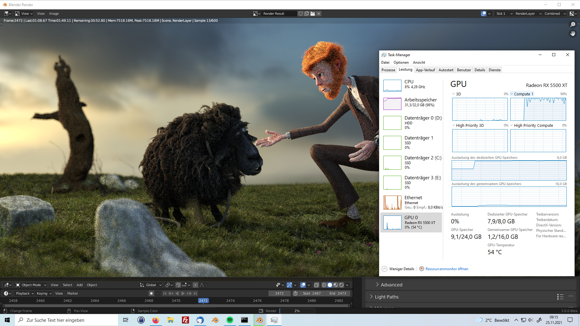Click the render progress bar at 2%
The height and width of the screenshot is (326, 580).
(297, 311)
